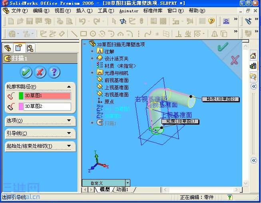Click the Redo toolbar icon
The width and height of the screenshot is (261, 203).
[x=97, y=21]
